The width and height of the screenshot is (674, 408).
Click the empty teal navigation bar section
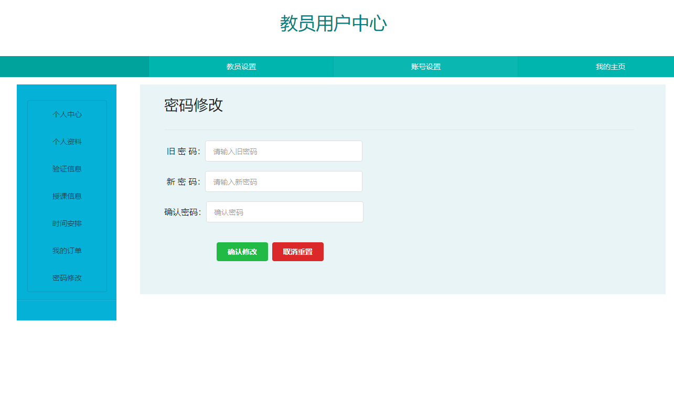tap(73, 67)
